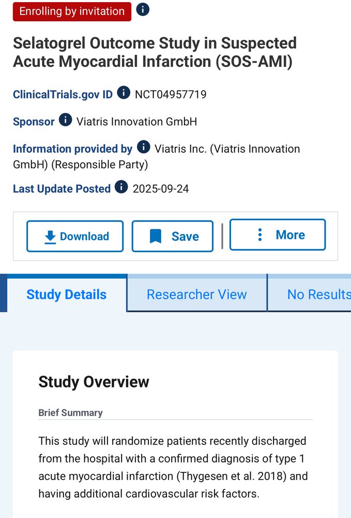Click the Information provided by label
Screen dimensions: 351x518
click(x=72, y=149)
